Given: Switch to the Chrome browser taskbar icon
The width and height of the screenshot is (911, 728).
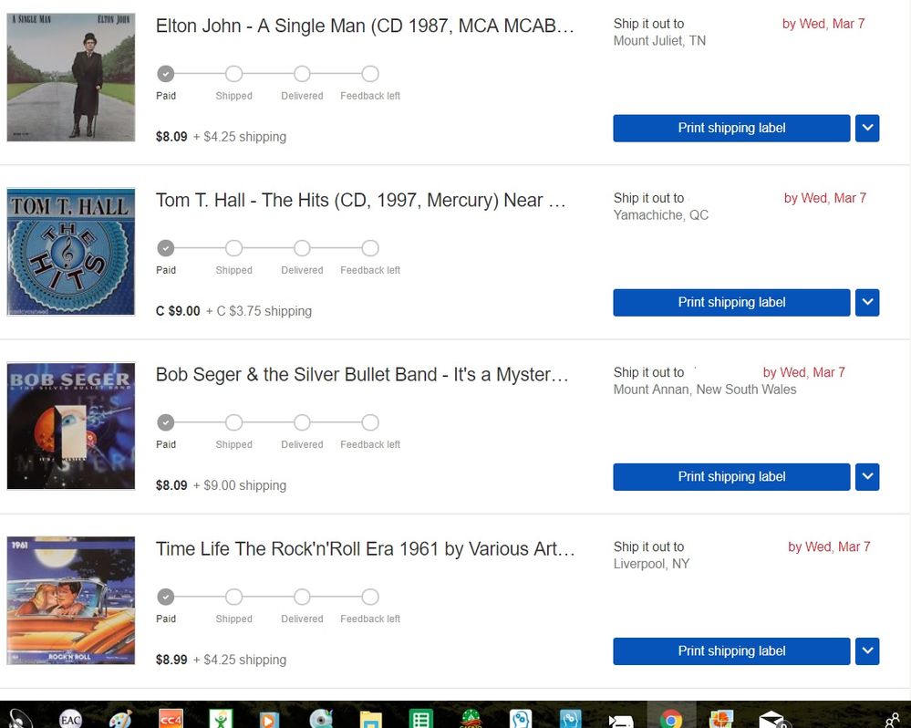Looking at the screenshot, I should (671, 720).
